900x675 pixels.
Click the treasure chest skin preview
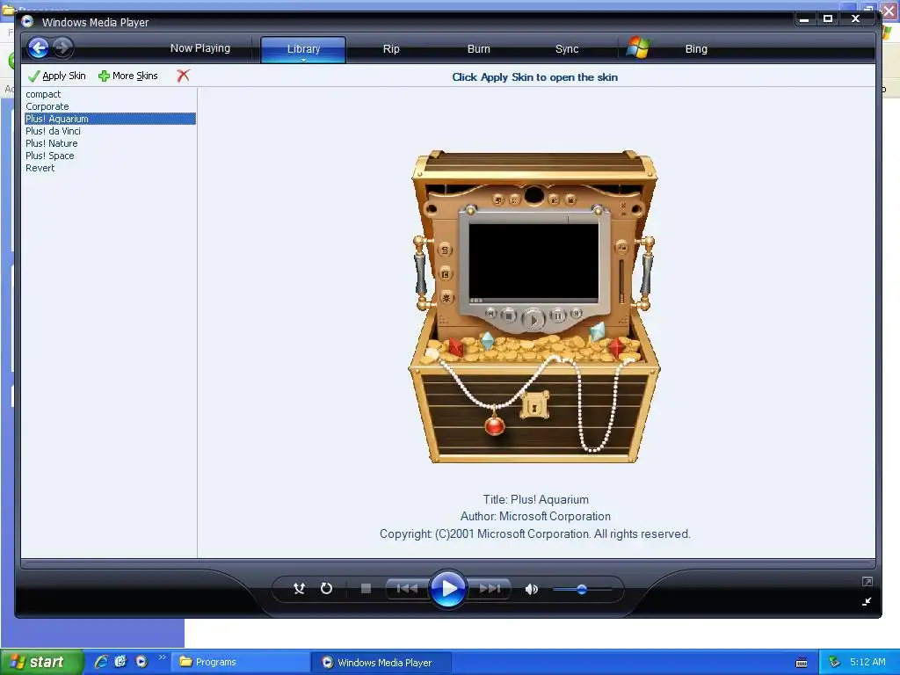533,306
